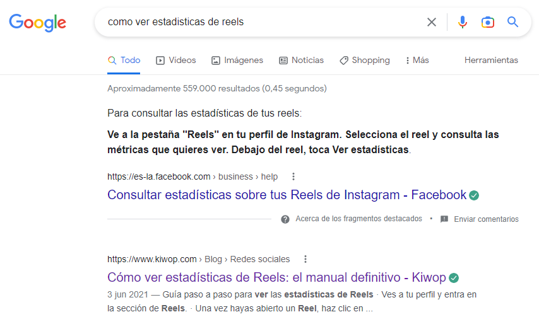This screenshot has width=539, height=329.
Task: Click the Shopping tab tag icon
Action: (x=344, y=61)
